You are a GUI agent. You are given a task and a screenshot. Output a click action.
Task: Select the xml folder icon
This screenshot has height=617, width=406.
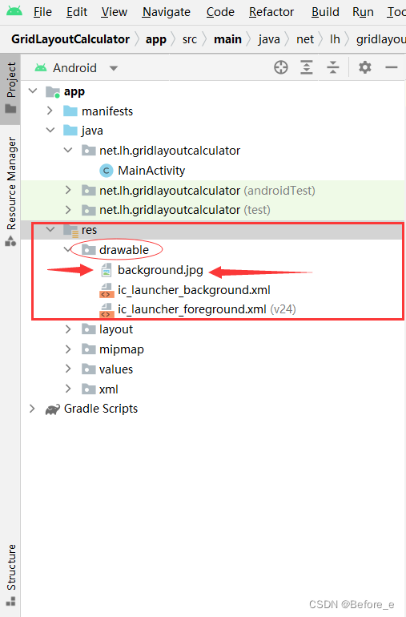tap(89, 389)
